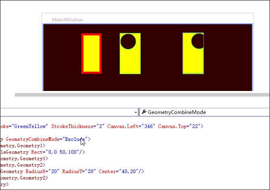Click the Canvas.Left "346" value
Image resolution: width=270 pixels, height=190 pixels.
[x=148, y=126]
